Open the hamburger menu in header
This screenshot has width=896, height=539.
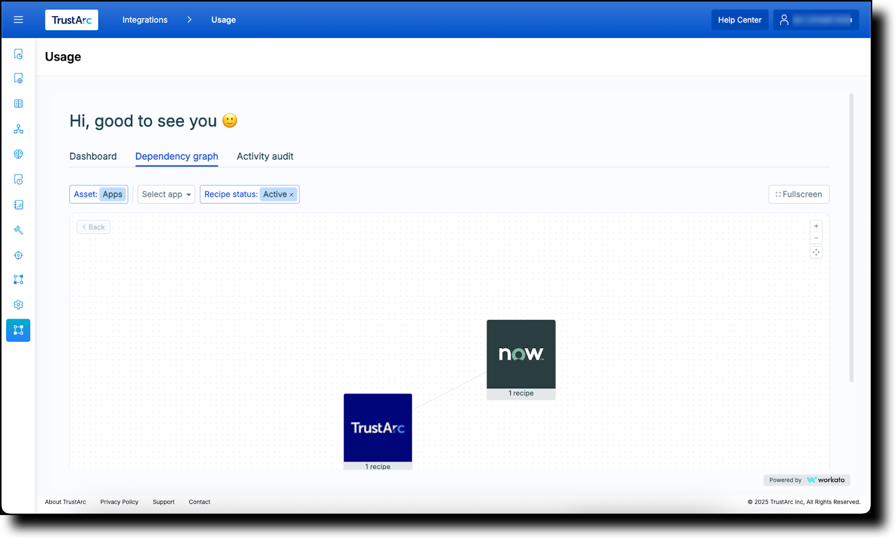(x=18, y=20)
